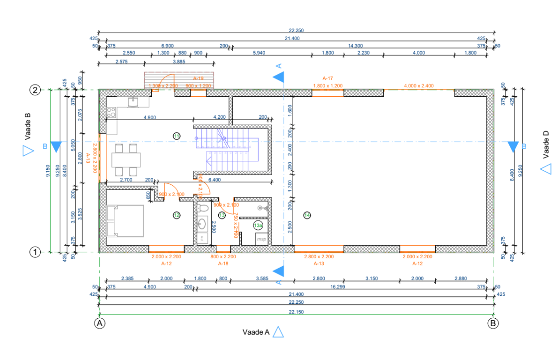Select room number tag 14
Screen dimensions: 558x354
click(307, 215)
